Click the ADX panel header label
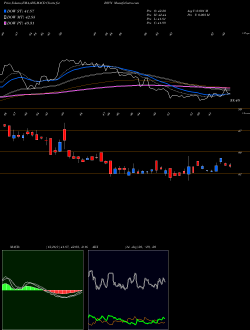Screen dimensions: 250x330 click(x=95, y=247)
